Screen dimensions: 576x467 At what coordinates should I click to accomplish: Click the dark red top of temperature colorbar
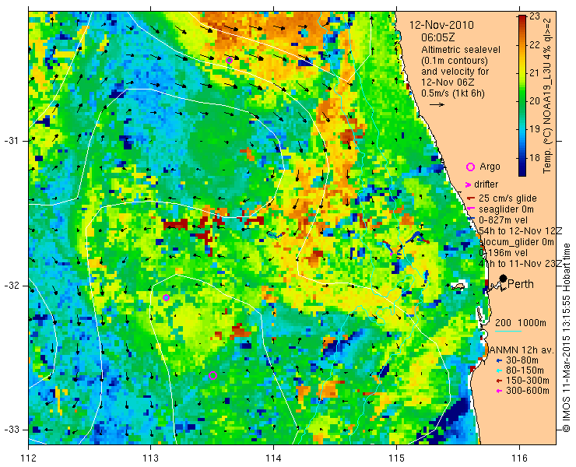(522, 18)
